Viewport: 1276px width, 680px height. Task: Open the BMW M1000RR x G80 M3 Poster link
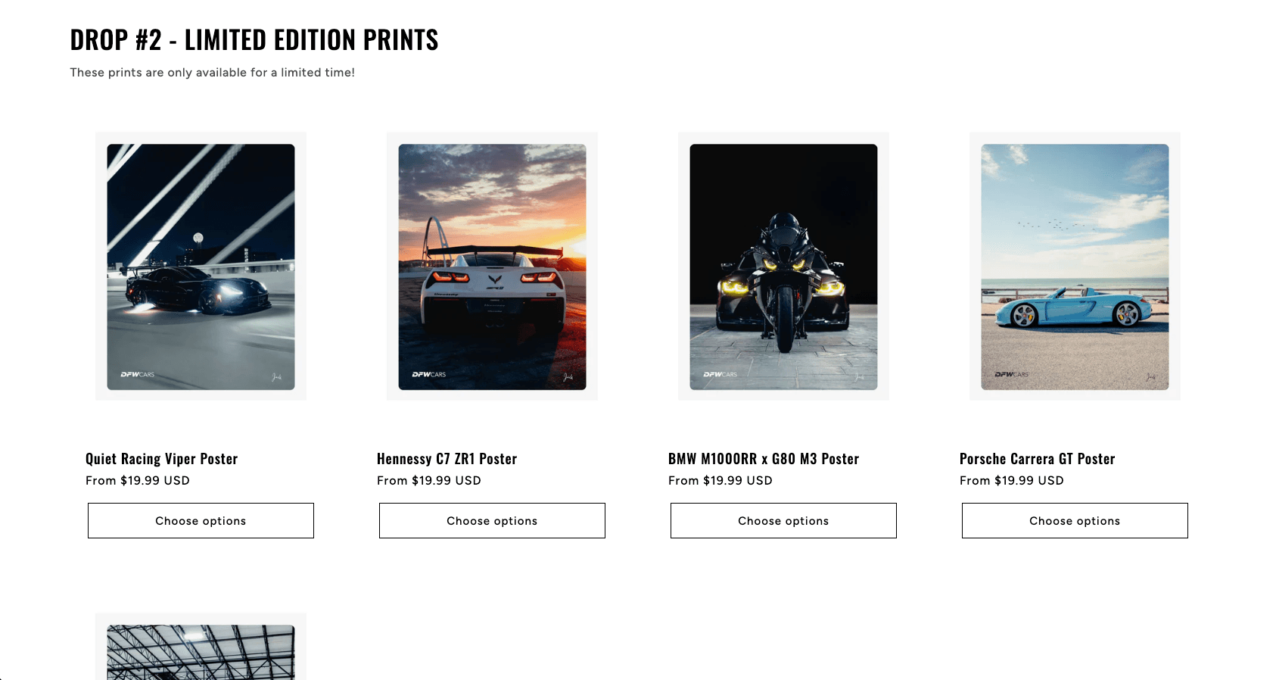click(x=763, y=458)
